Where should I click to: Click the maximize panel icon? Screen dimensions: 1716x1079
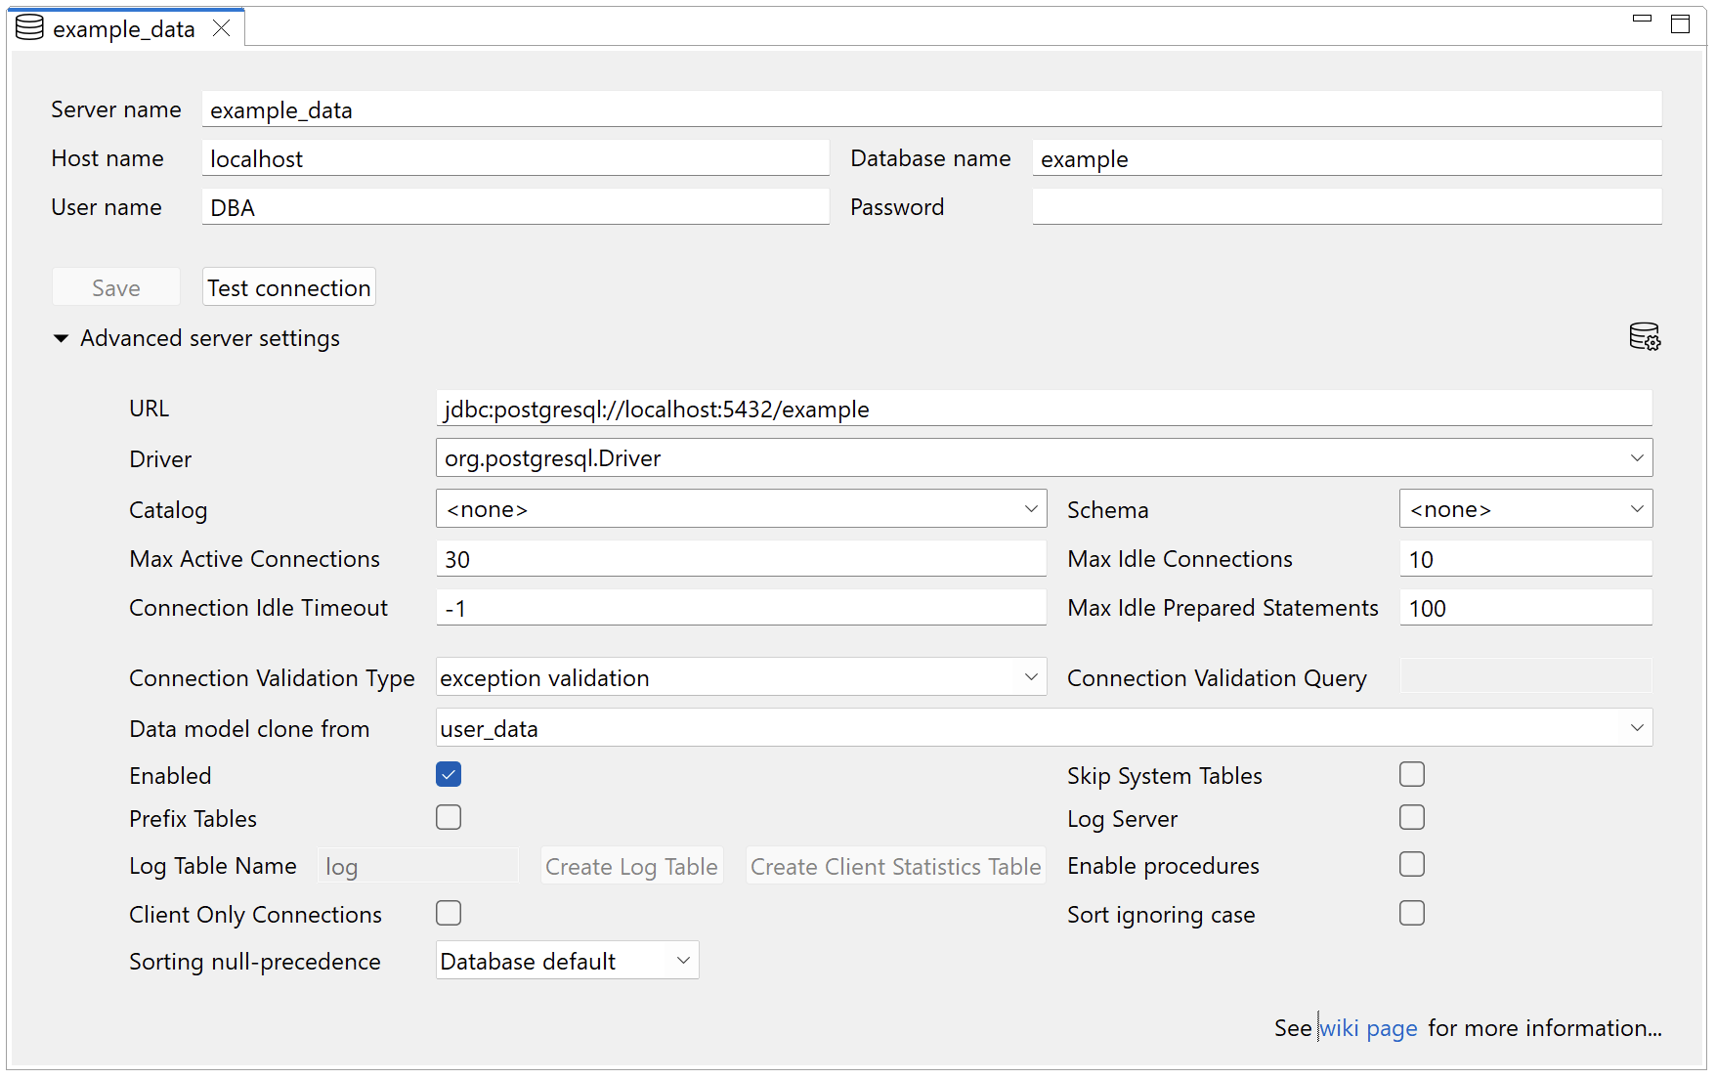pyautogui.click(x=1680, y=24)
